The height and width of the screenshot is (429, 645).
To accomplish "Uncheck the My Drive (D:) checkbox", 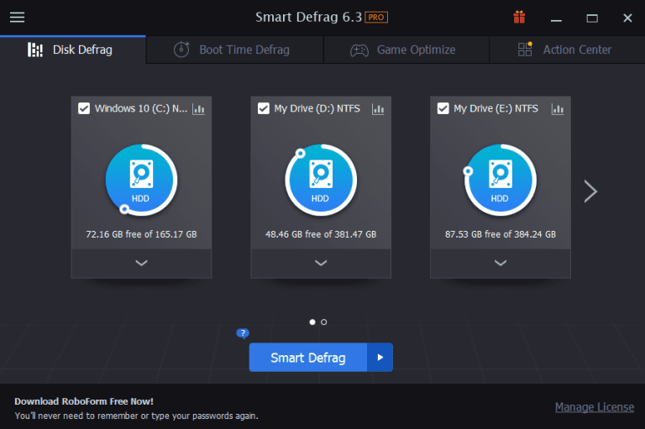I will tap(263, 108).
